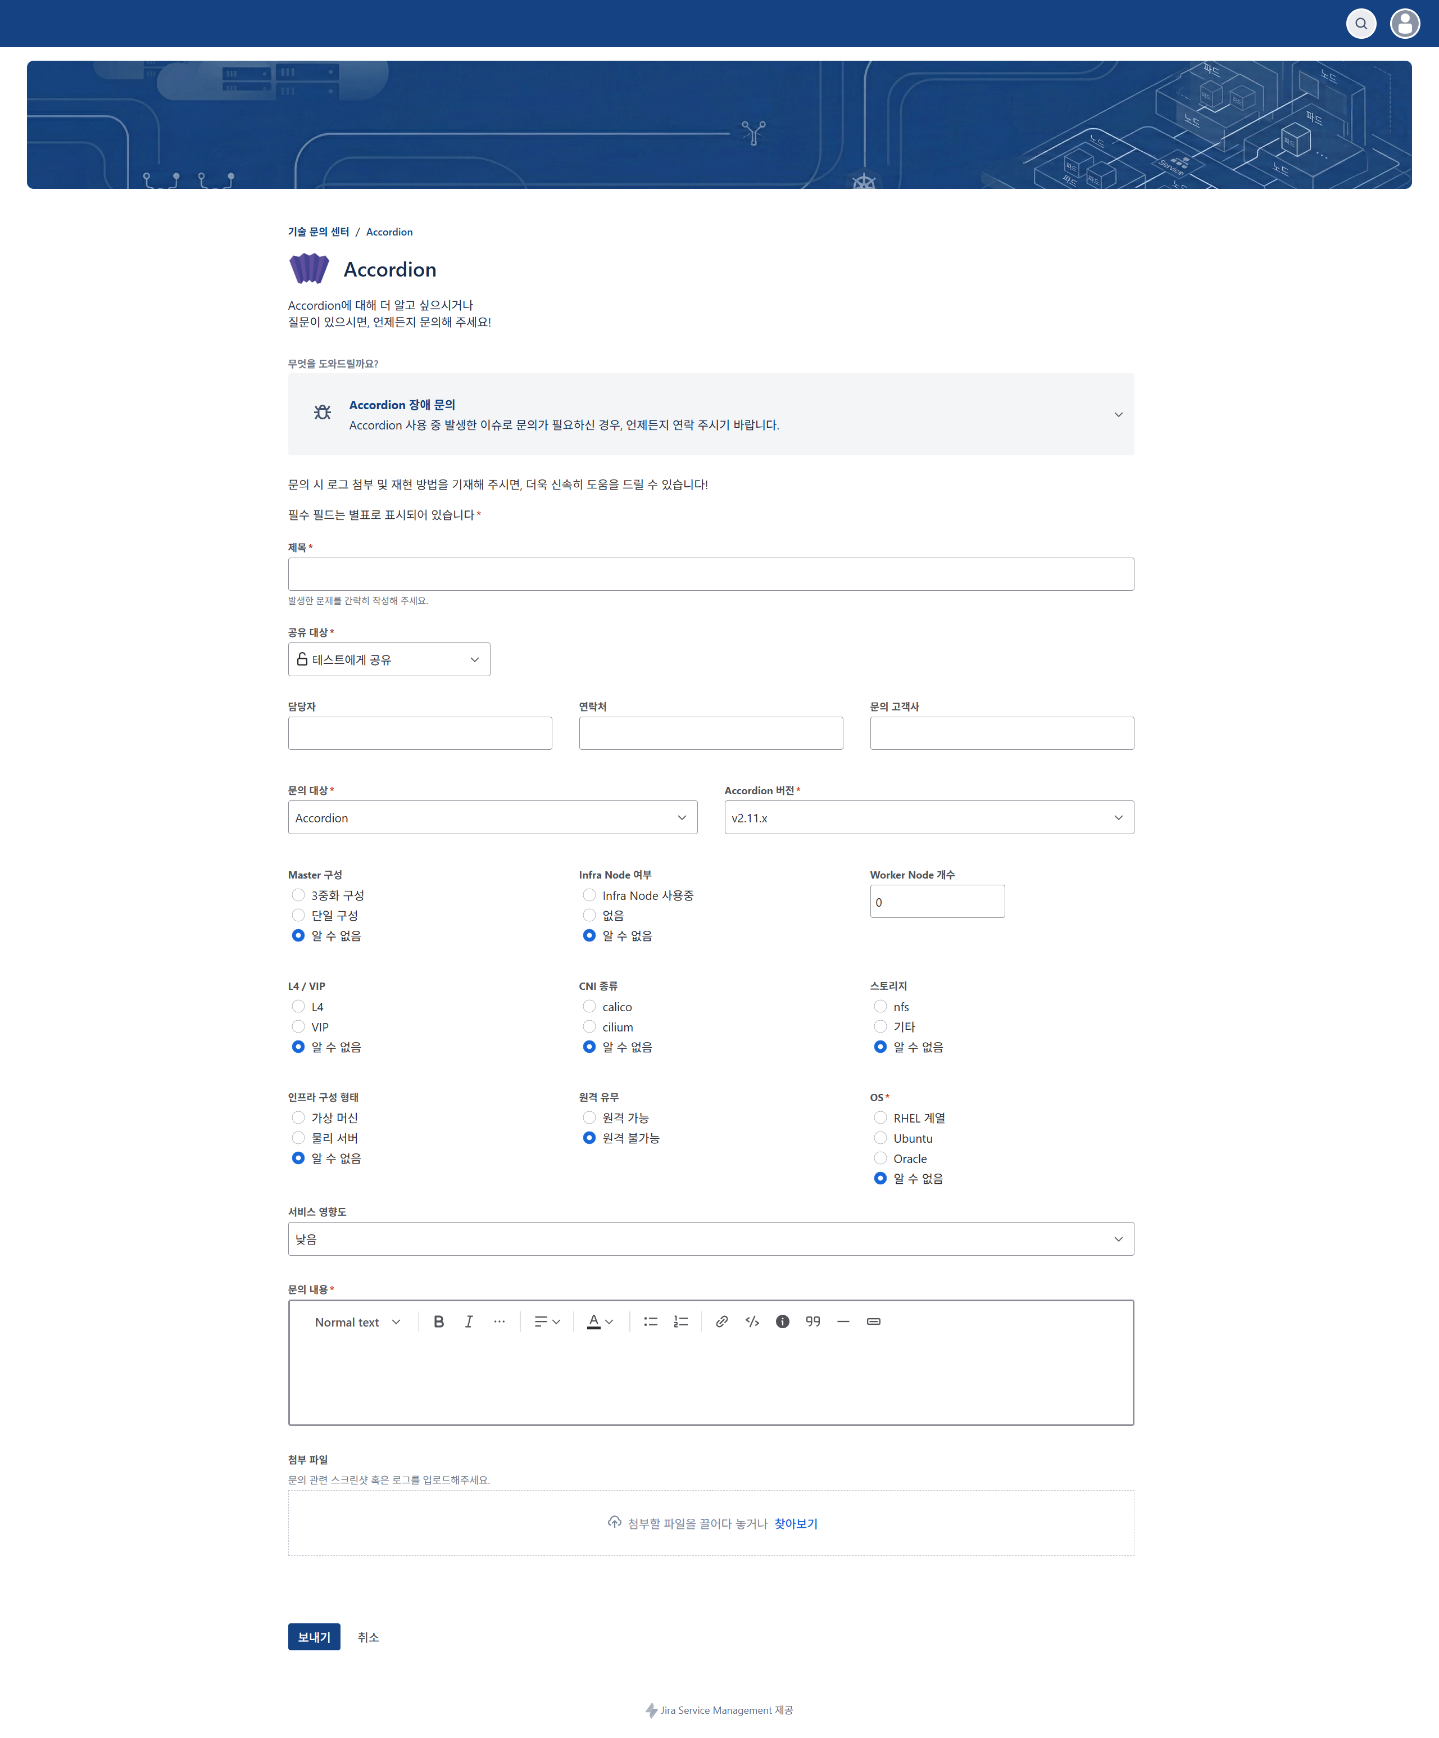Insert an info panel
Viewport: 1439px width, 1738px height.
click(x=782, y=1321)
